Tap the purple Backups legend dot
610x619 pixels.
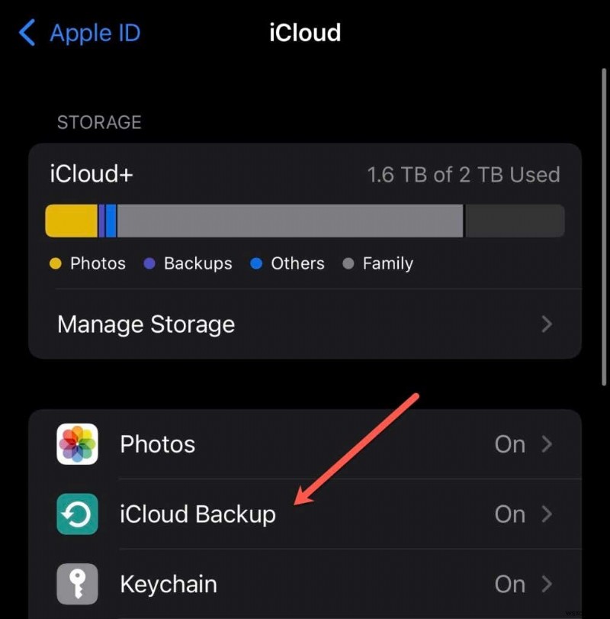(149, 263)
